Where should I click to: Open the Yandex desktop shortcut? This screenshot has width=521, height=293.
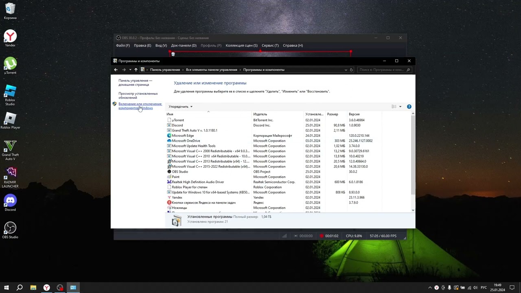pyautogui.click(x=10, y=38)
